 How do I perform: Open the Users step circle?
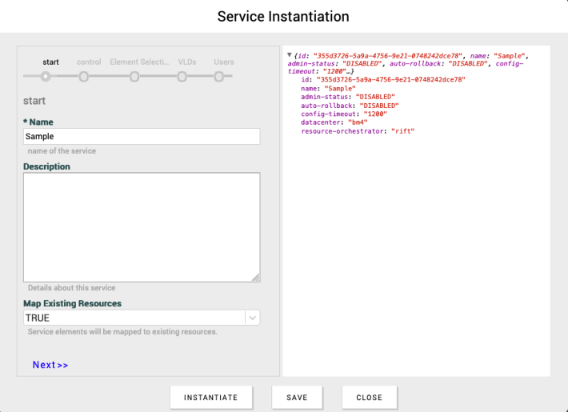[219, 77]
